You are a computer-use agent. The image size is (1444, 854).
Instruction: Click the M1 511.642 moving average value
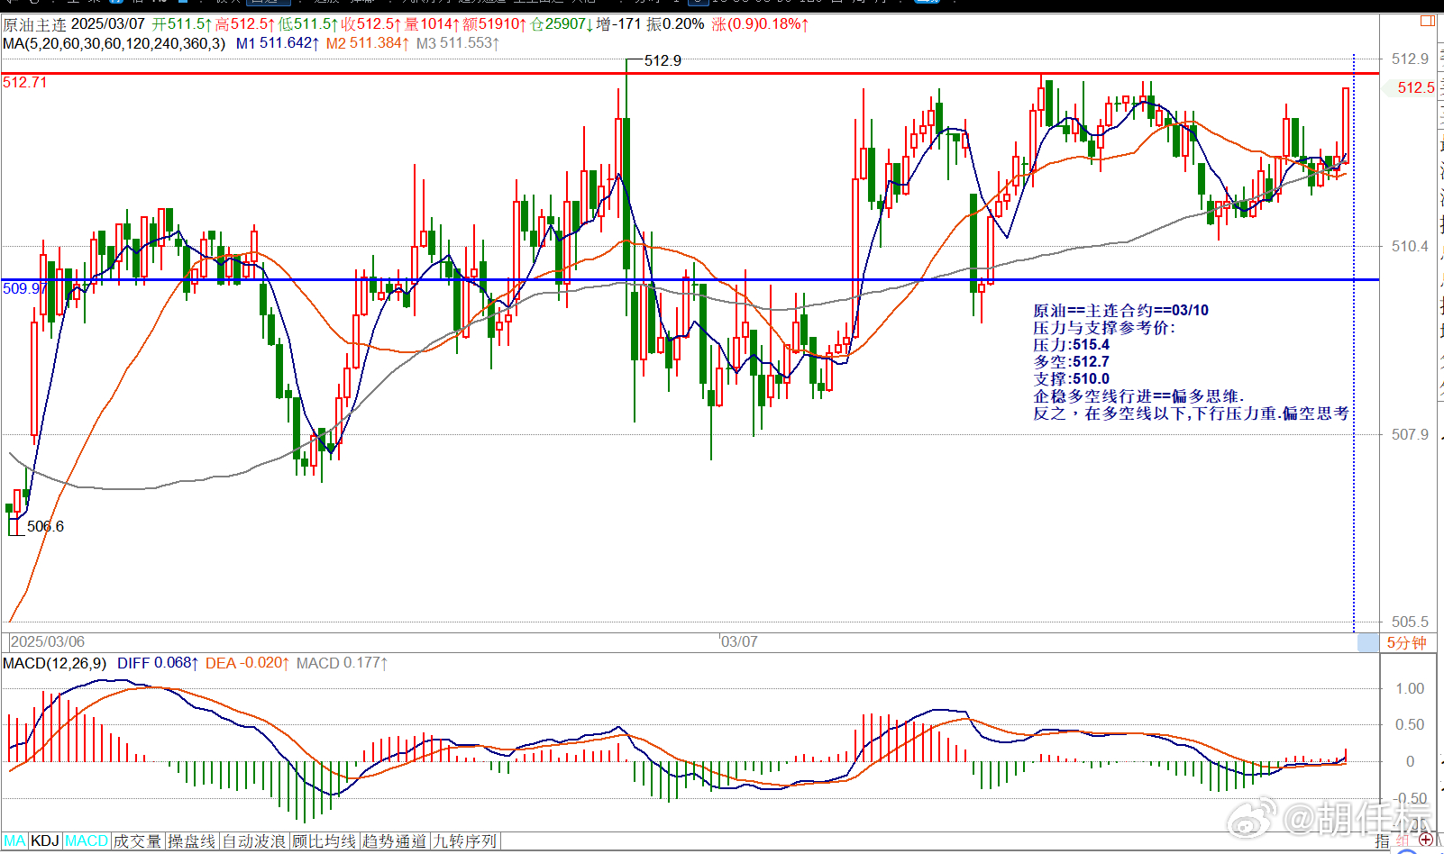[278, 43]
